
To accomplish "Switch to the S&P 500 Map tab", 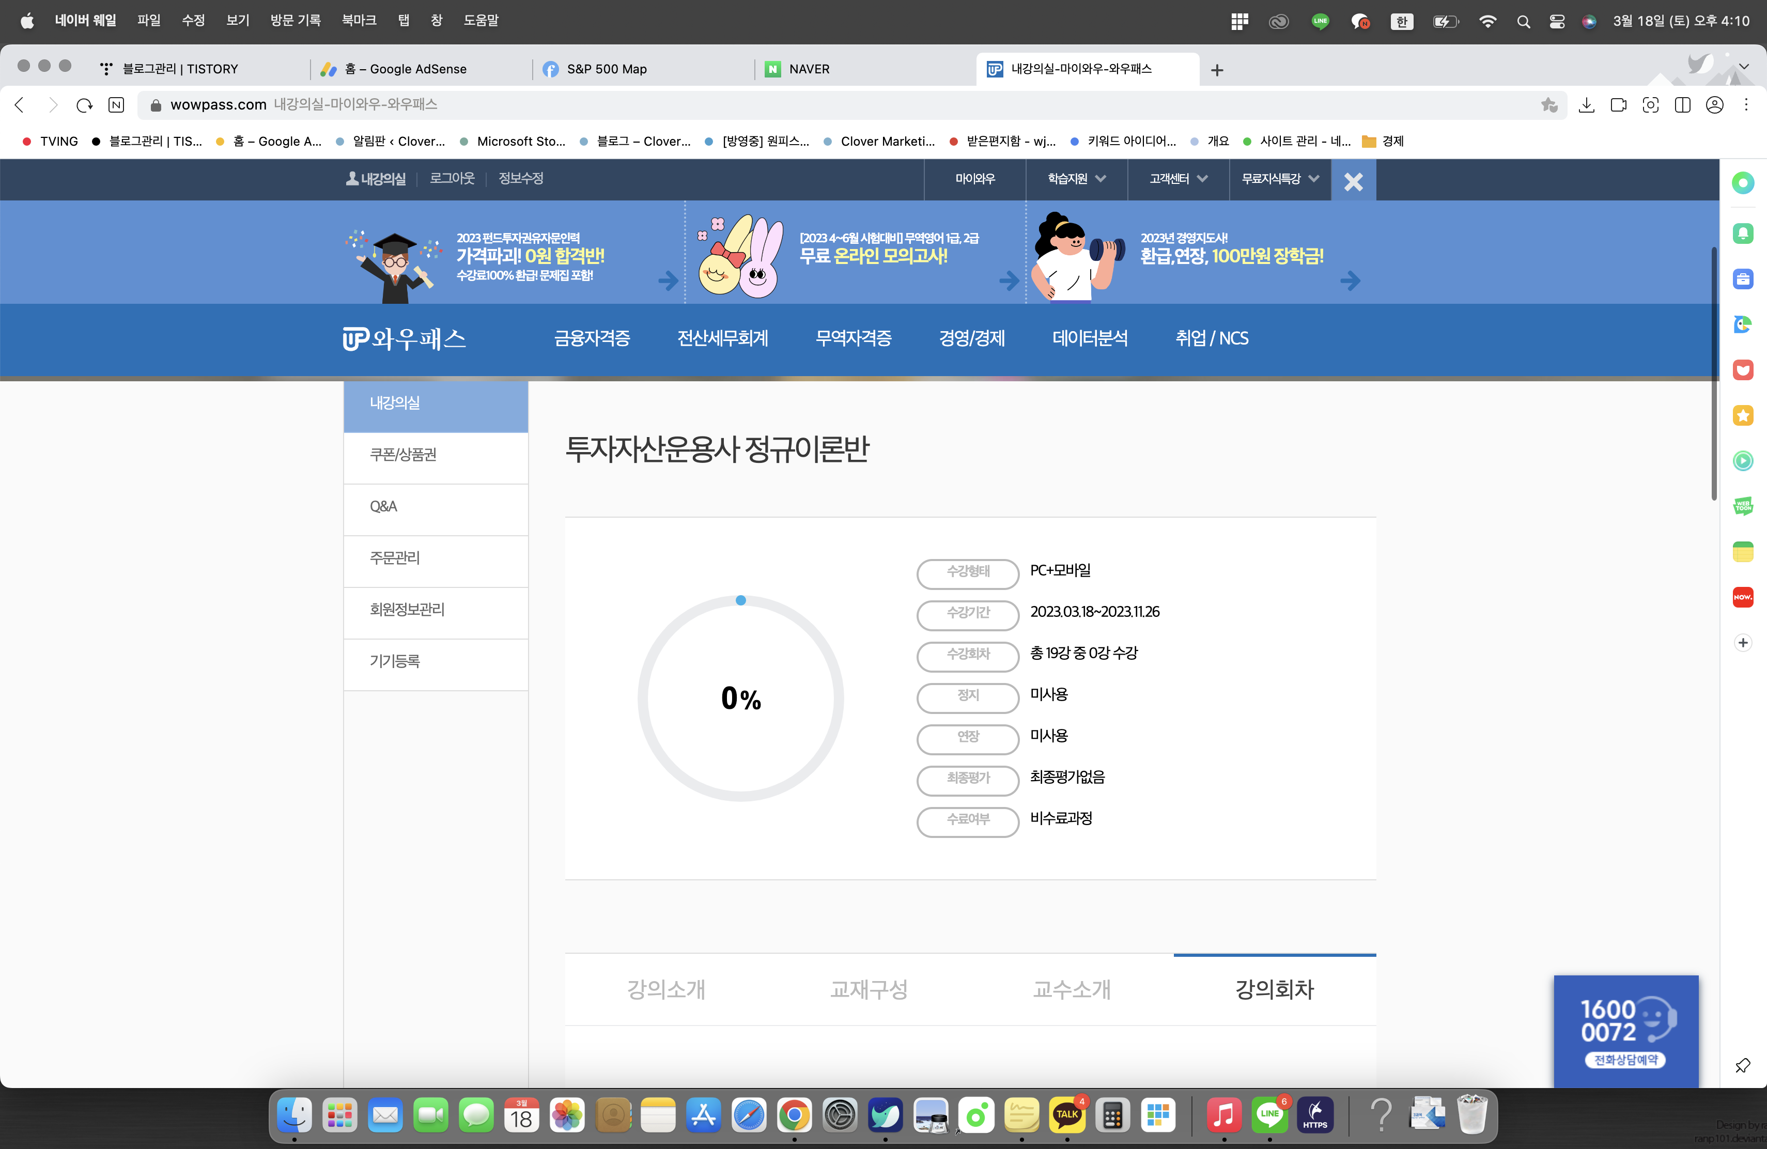I will 643,69.
